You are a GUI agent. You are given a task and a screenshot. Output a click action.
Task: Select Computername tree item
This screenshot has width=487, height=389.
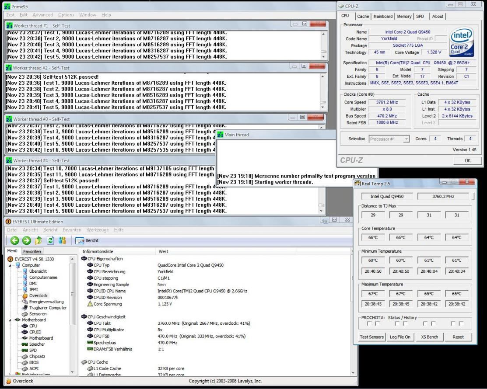click(43, 277)
